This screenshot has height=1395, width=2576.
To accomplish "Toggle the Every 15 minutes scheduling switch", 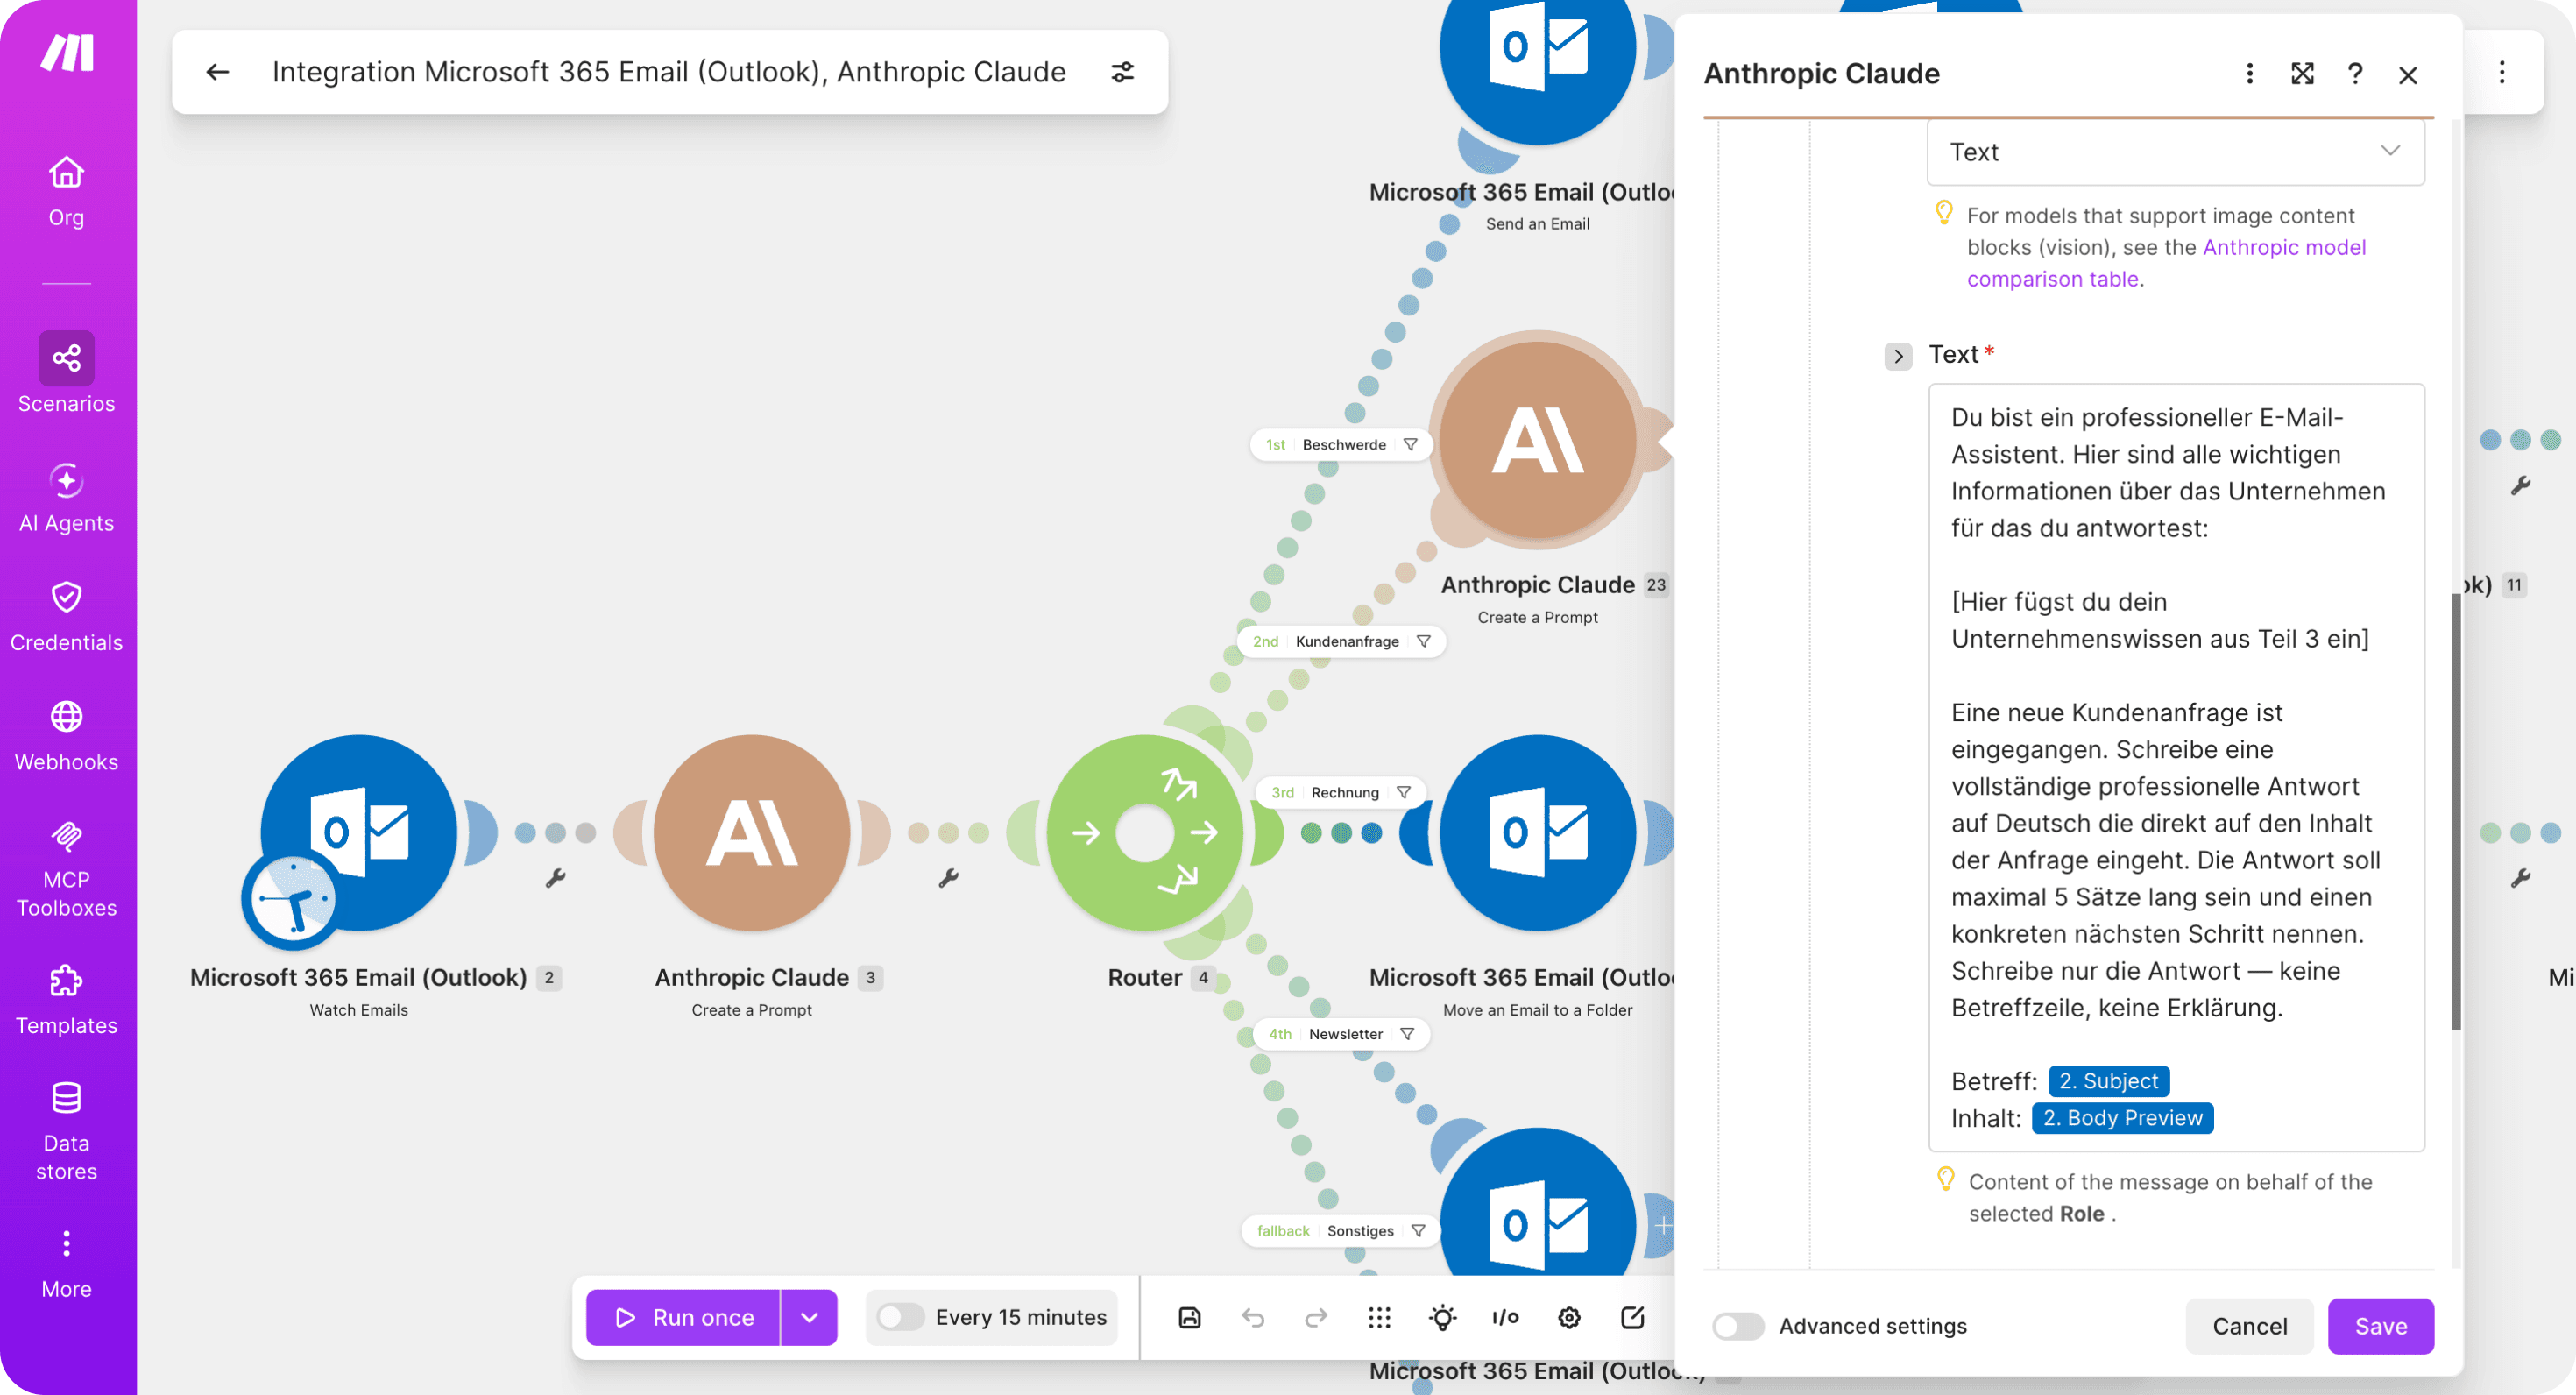I will (900, 1317).
